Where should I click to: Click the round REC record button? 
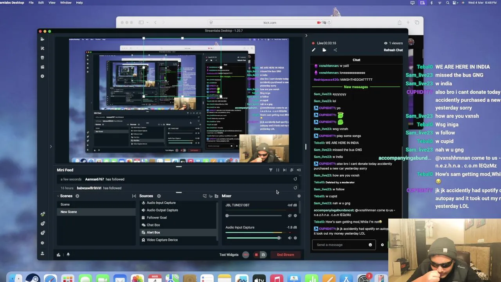[x=246, y=255]
